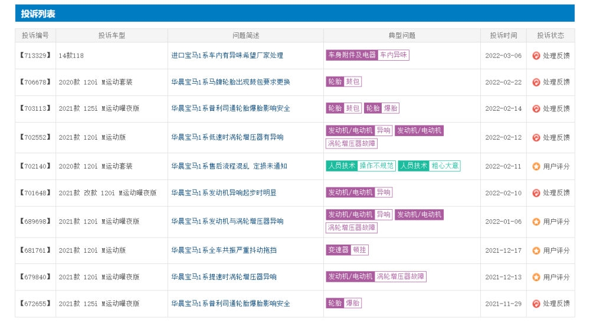Click the orange rating icon for complaint 689698
The width and height of the screenshot is (590, 330).
pyautogui.click(x=536, y=222)
